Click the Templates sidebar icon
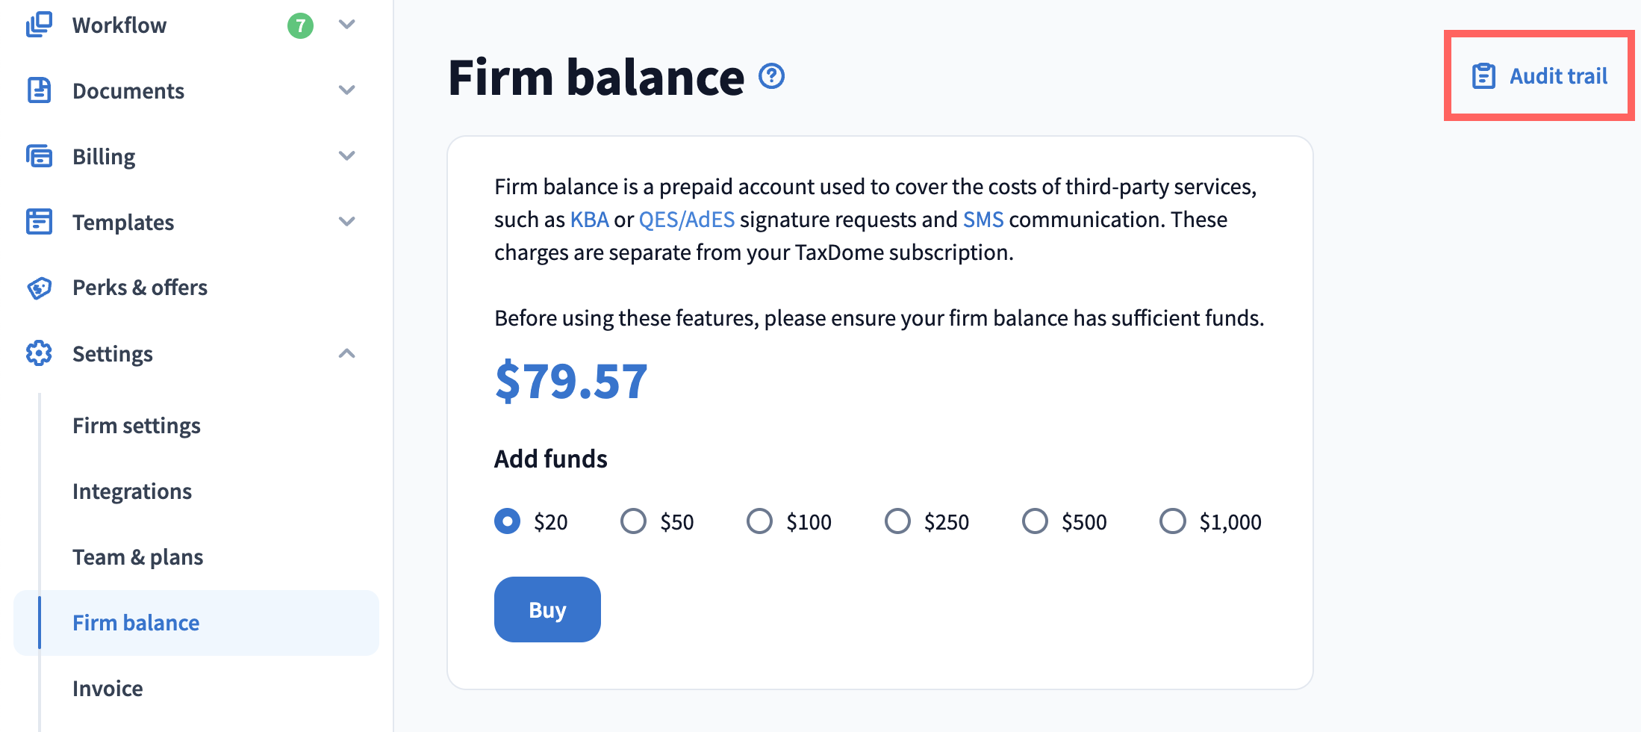Viewport: 1641px width, 732px height. coord(39,222)
